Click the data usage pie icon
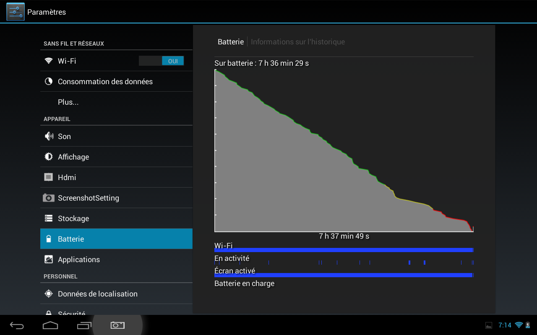 [x=49, y=81]
